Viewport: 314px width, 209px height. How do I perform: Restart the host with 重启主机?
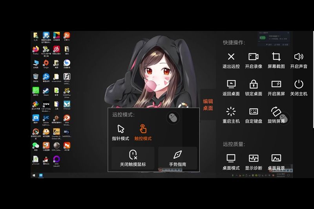click(x=231, y=115)
